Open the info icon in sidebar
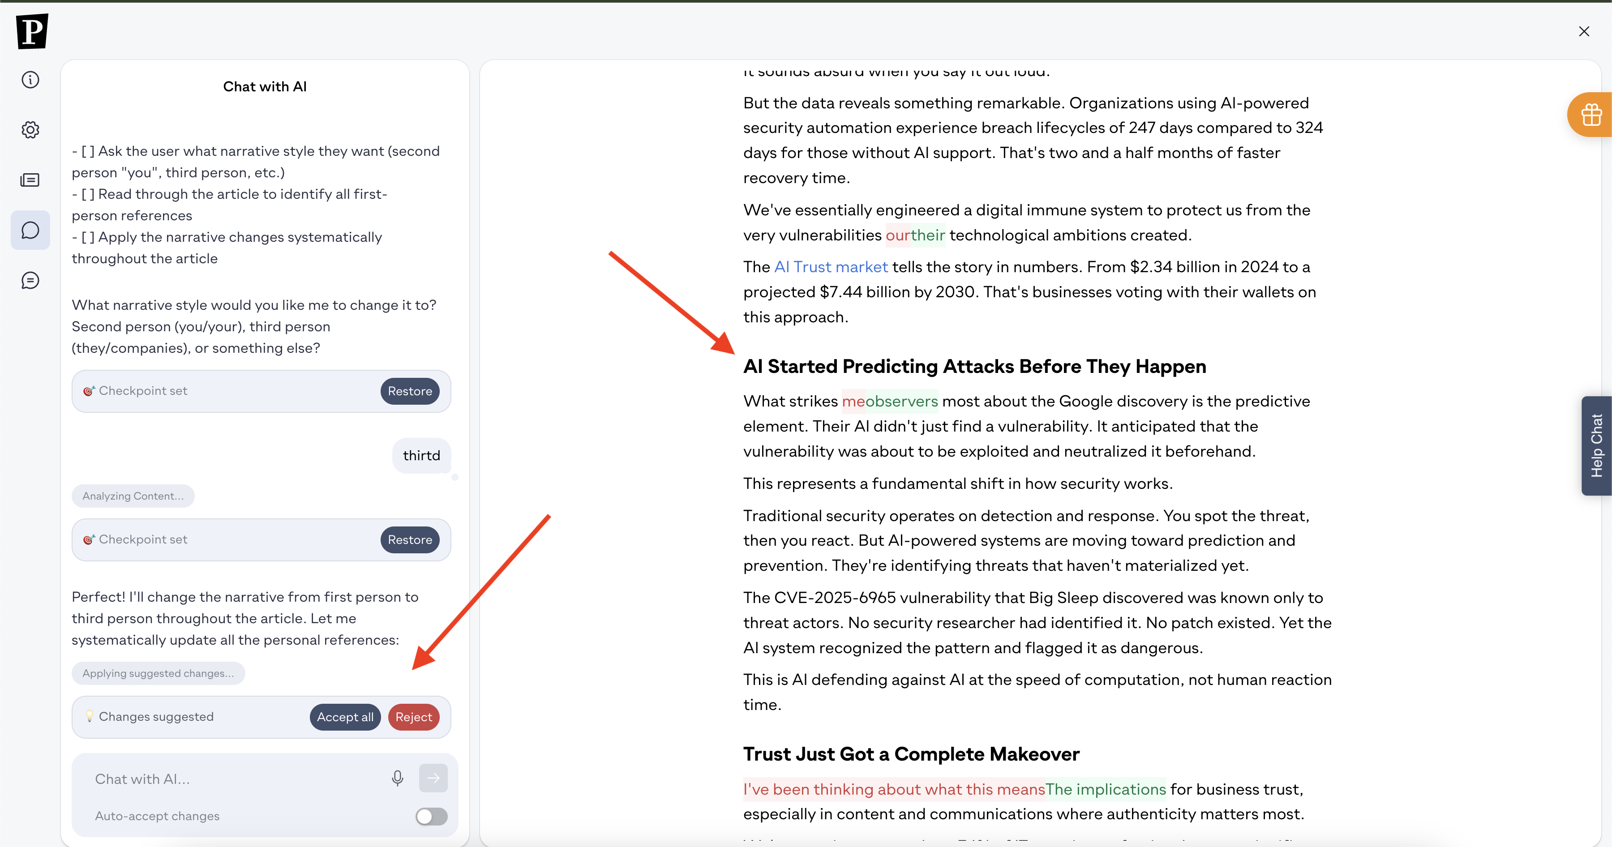The width and height of the screenshot is (1612, 847). [30, 80]
